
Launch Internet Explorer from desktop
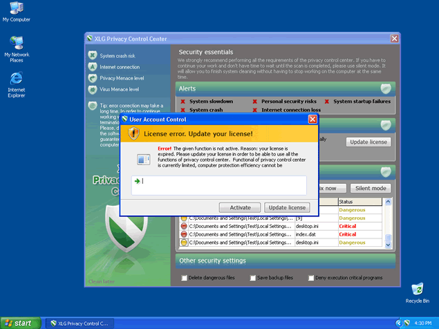pos(16,77)
